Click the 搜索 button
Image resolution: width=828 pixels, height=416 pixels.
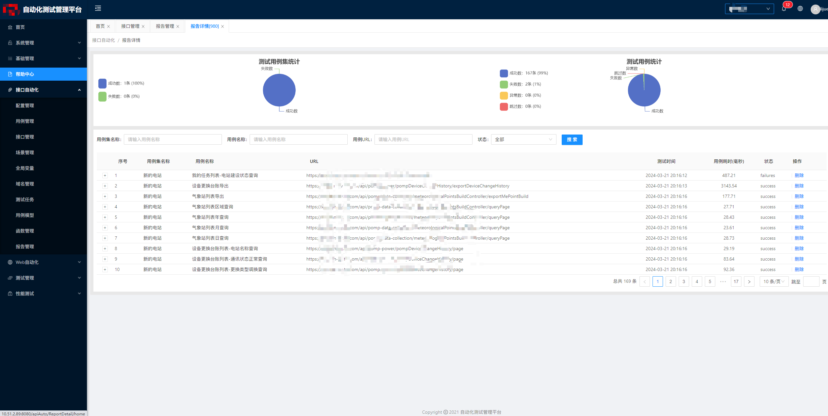(x=572, y=139)
